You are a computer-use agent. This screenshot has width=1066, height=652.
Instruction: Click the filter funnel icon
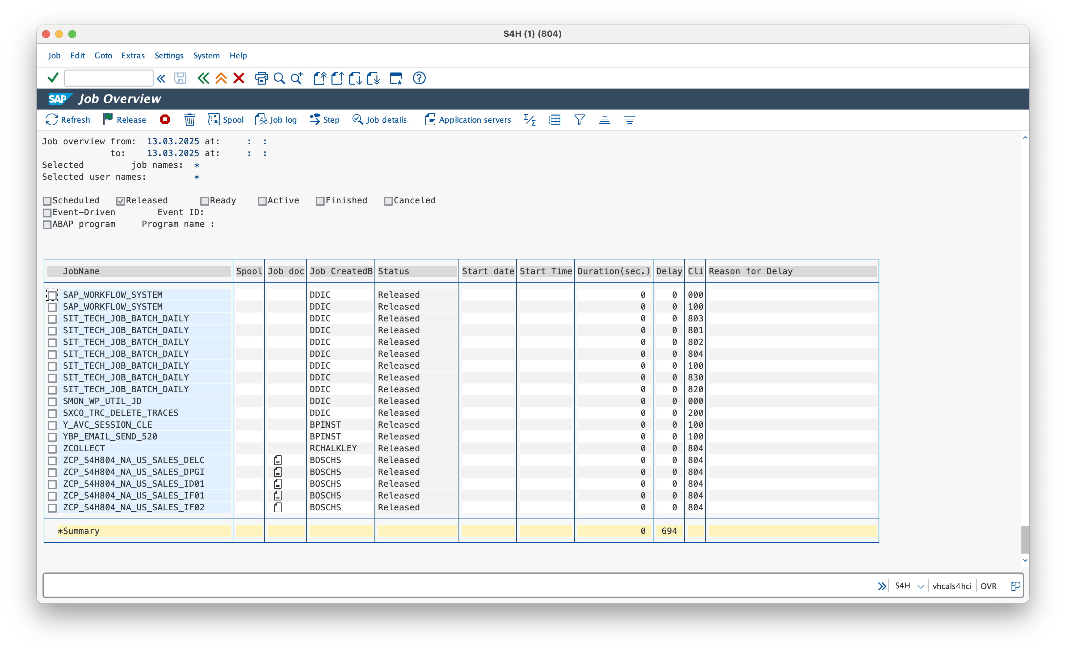point(579,120)
